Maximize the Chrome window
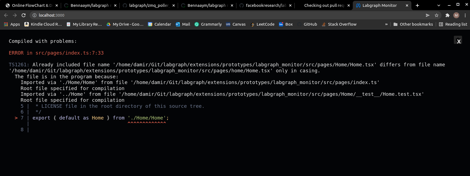Image resolution: width=470 pixels, height=176 pixels. (458, 5)
